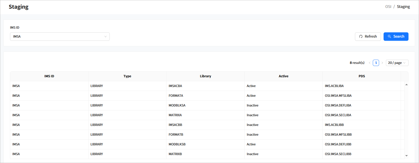The height and width of the screenshot is (163, 419).
Task: Select page 1 in pagination
Action: [376, 63]
